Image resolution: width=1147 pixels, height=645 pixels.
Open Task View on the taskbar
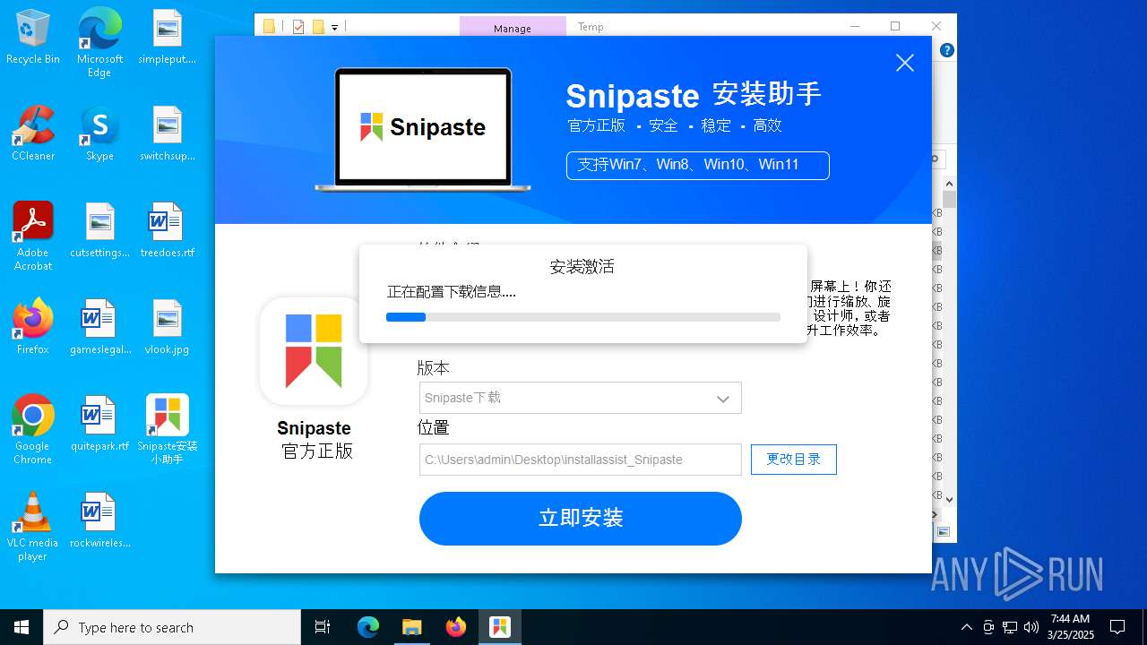323,627
